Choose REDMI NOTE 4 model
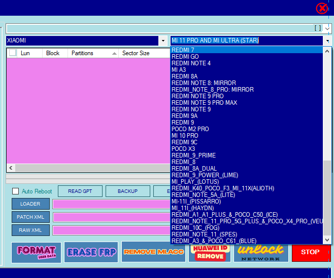The width and height of the screenshot is (334, 278). tap(247, 63)
